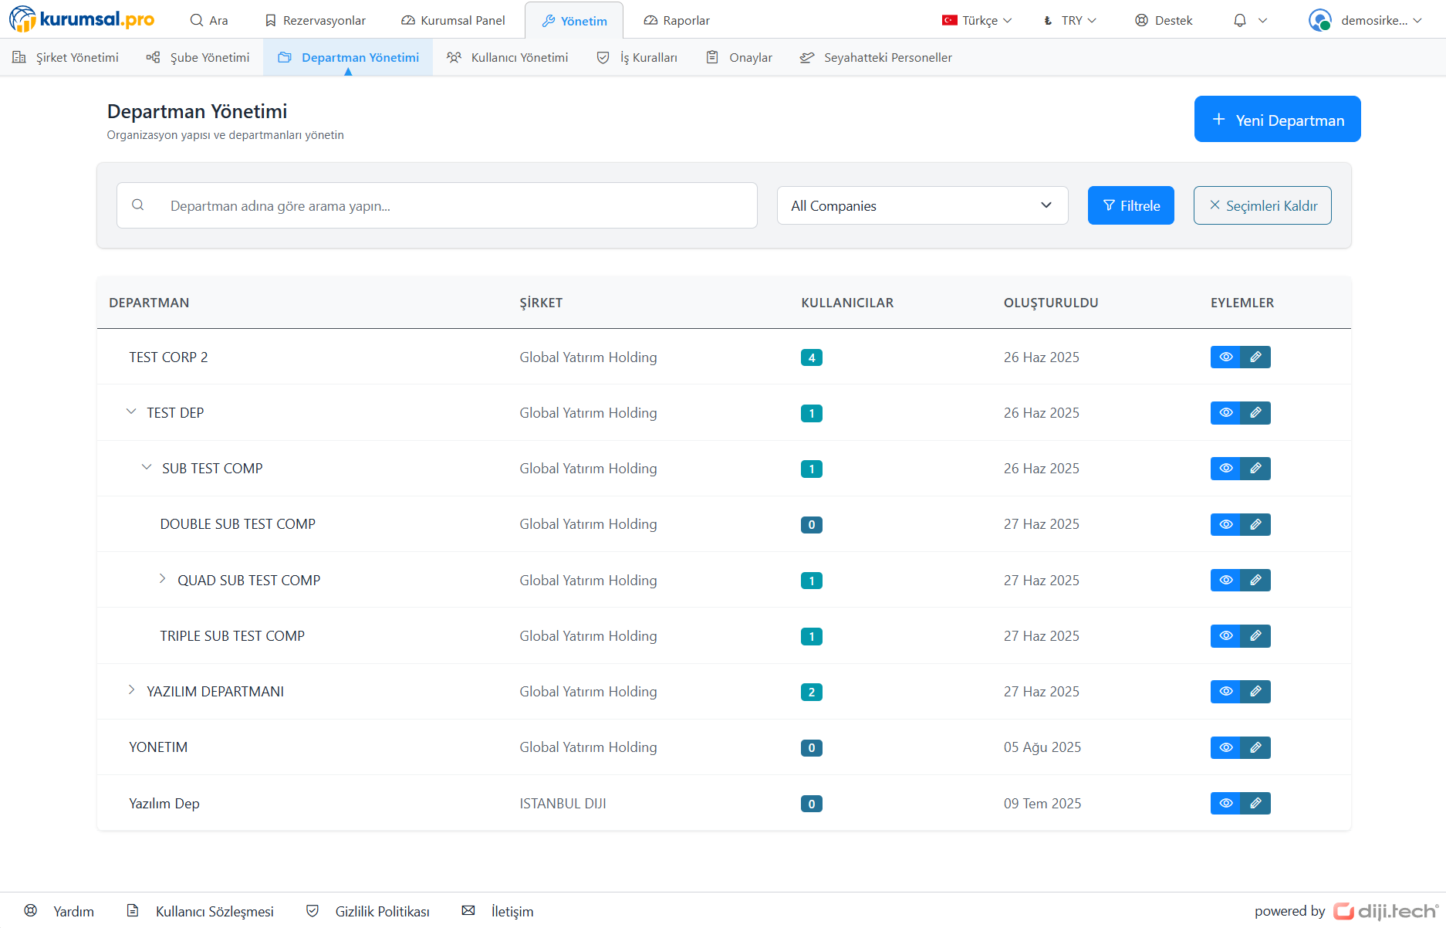This screenshot has height=928, width=1446.
Task: Open the Yardım footer link
Action: pos(59,911)
